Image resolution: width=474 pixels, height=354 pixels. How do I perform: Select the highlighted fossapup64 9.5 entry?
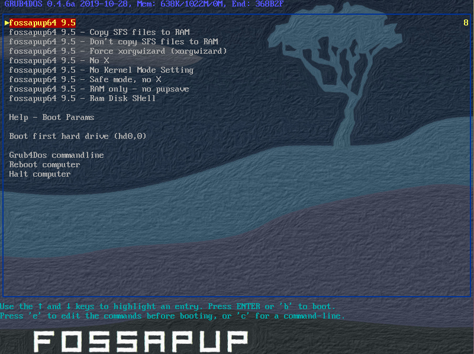43,22
